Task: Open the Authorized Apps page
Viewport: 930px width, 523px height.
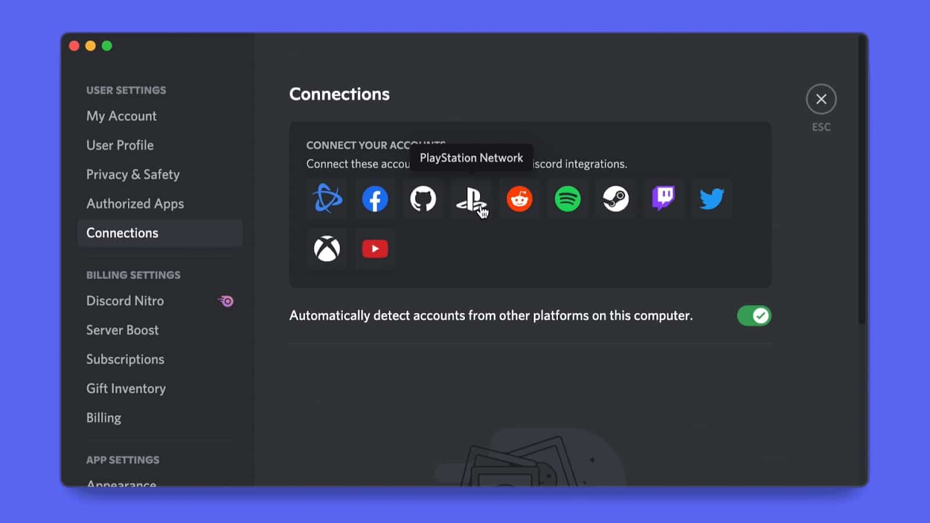Action: click(135, 203)
